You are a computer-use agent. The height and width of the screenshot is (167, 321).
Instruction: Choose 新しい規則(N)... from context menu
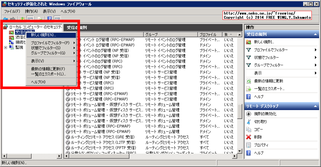[51, 35]
